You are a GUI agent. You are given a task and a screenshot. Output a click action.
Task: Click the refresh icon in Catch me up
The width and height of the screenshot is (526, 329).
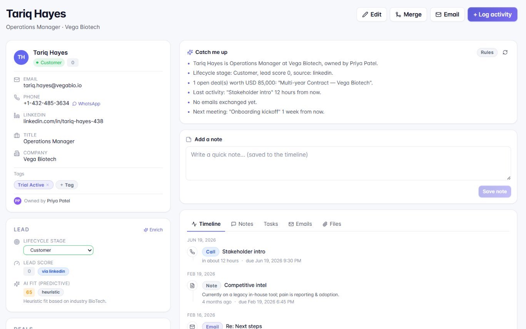[505, 52]
